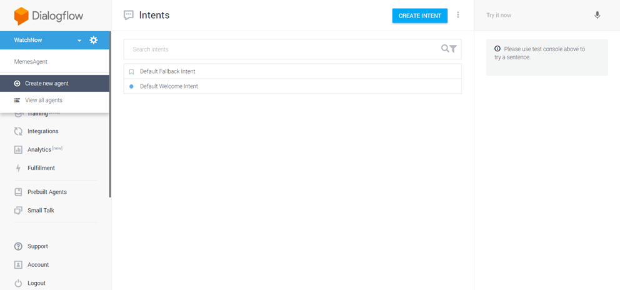Image resolution: width=620 pixels, height=290 pixels.
Task: Open Default Fallback Intent
Action: coord(167,72)
